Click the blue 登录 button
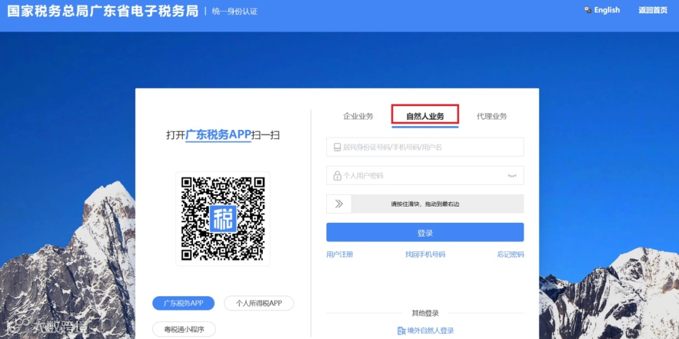The image size is (679, 339). click(425, 232)
